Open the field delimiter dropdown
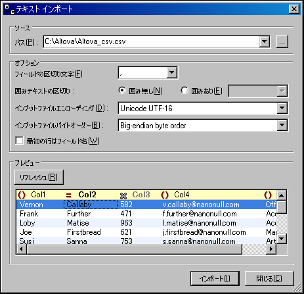 (172, 72)
